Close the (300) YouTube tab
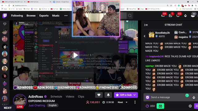This screenshot has height=111, width=198. pyautogui.click(x=50, y=2)
